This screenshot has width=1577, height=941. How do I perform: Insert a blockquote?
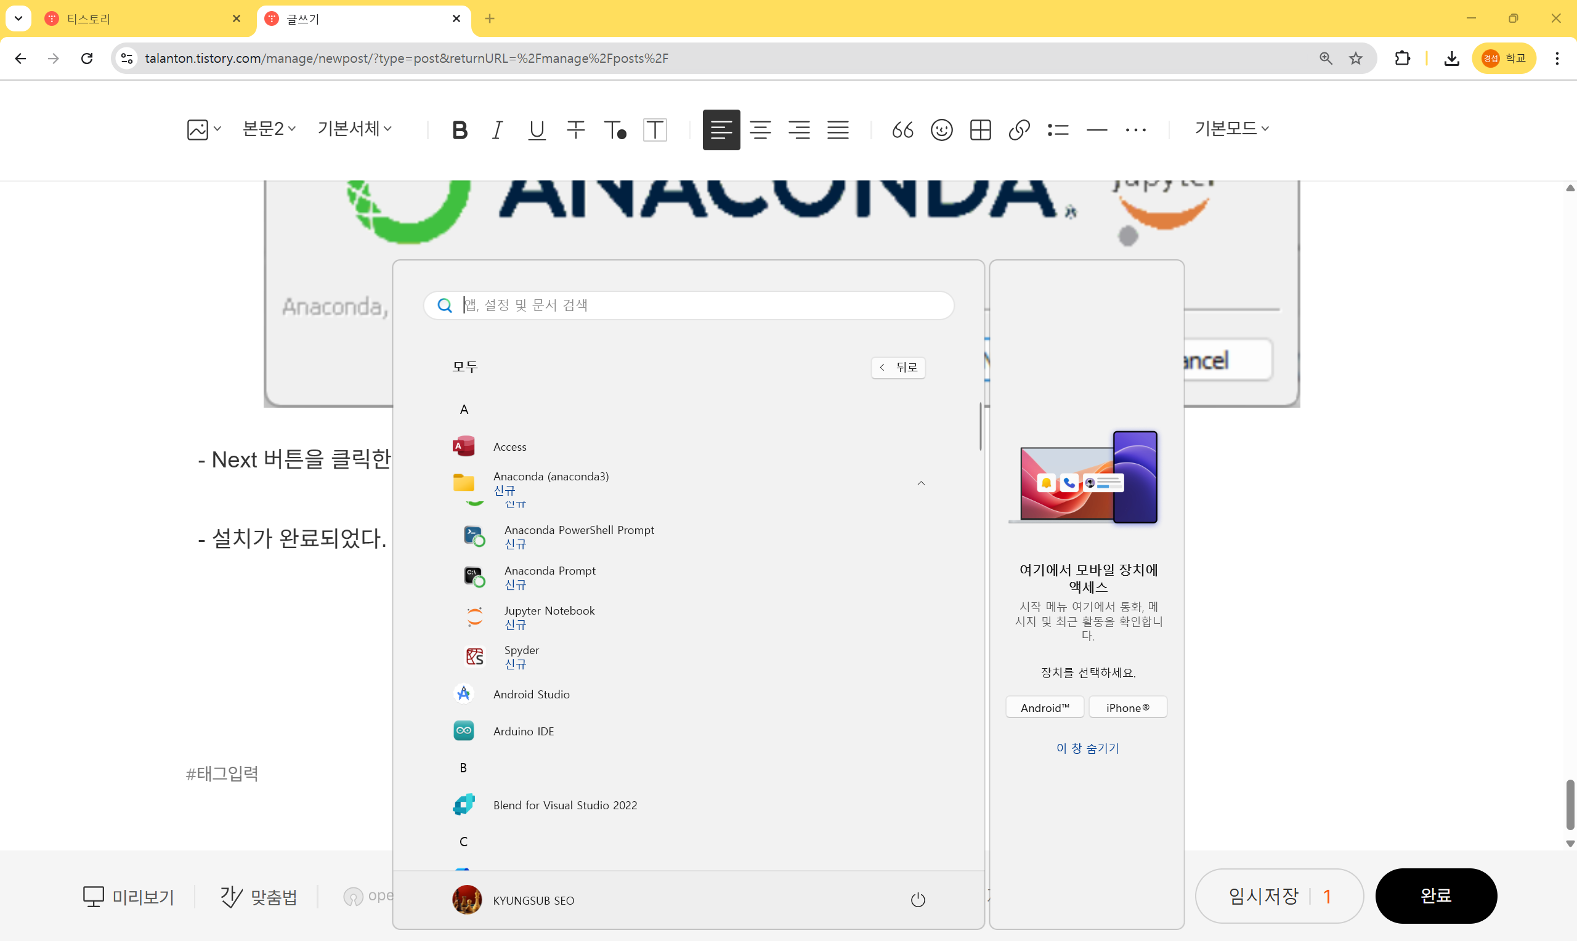(x=902, y=130)
